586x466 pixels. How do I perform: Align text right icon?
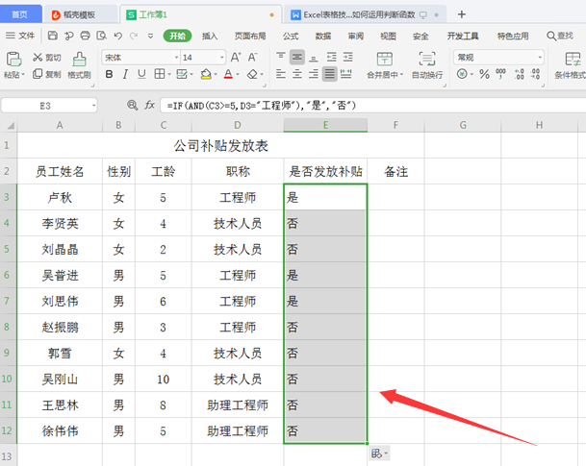click(x=314, y=74)
